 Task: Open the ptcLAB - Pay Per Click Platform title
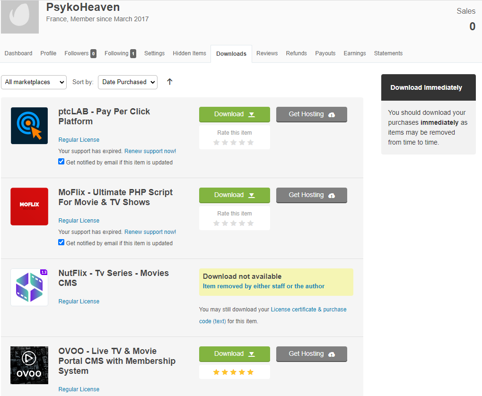pyautogui.click(x=104, y=116)
